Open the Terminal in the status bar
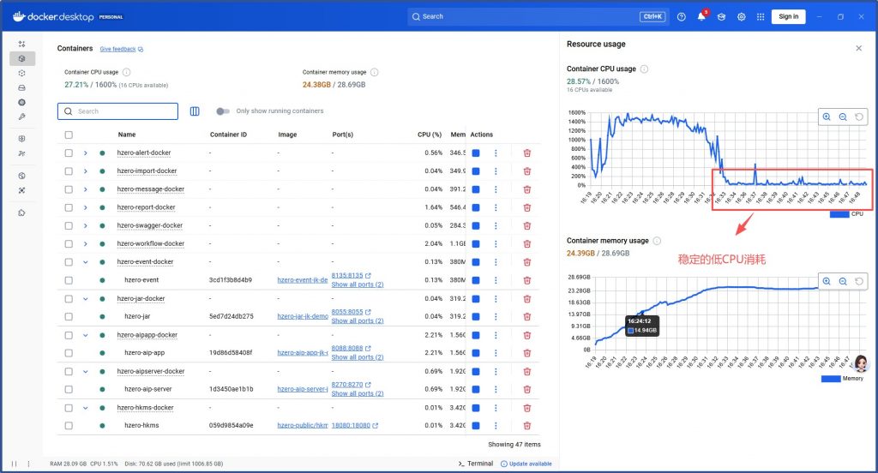Viewport: 878px width, 473px height. pyautogui.click(x=476, y=464)
